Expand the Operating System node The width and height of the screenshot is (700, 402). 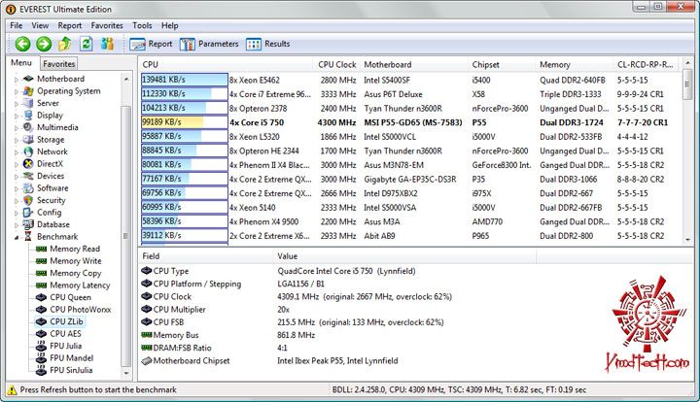pyautogui.click(x=17, y=91)
